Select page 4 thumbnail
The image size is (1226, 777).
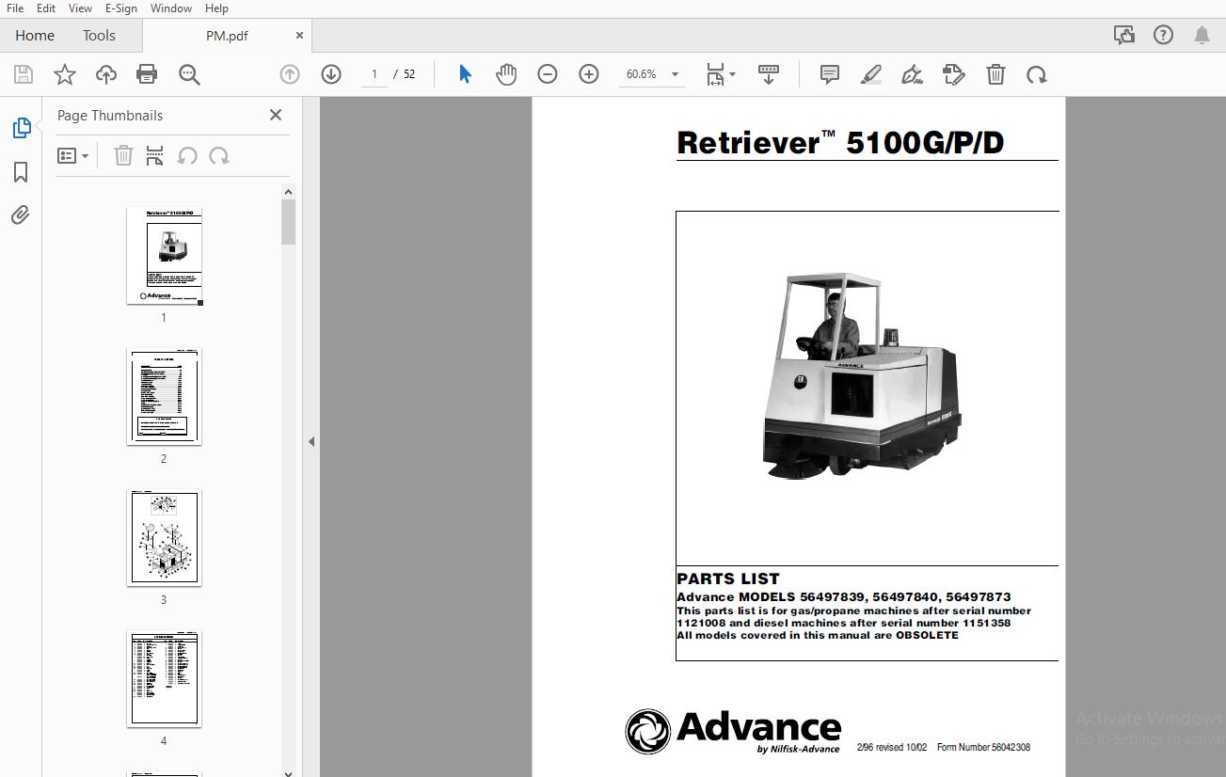[165, 679]
